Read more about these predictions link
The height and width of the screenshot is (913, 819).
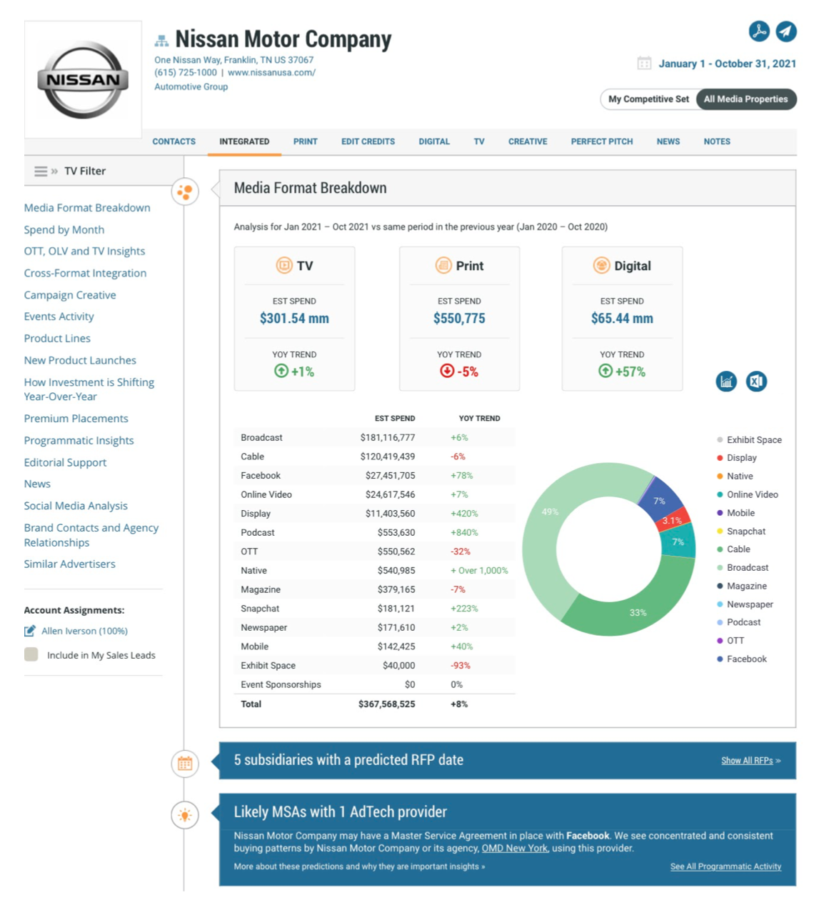tap(359, 867)
